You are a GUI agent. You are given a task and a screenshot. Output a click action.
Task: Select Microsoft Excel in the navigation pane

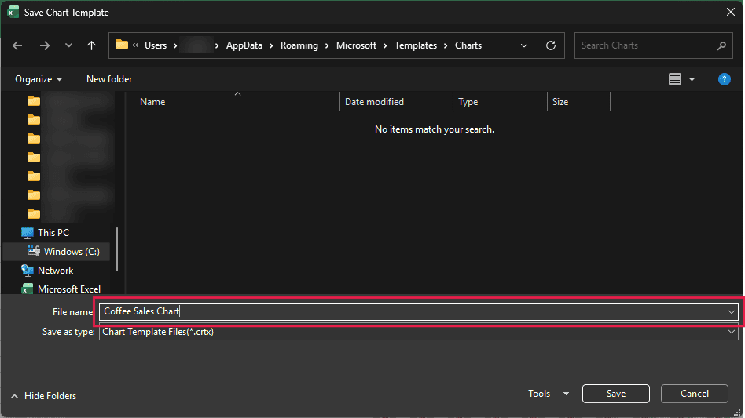69,289
